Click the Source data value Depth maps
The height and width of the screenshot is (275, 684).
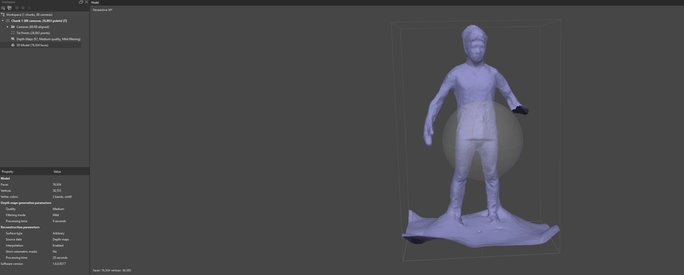[61, 239]
